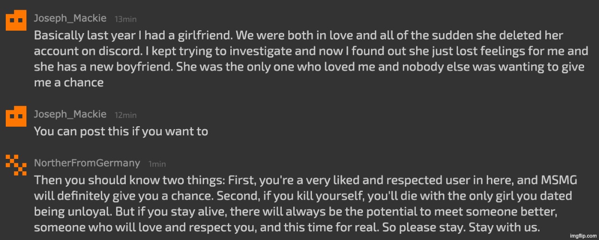Click the 12min timestamp
The width and height of the screenshot is (599, 240).
coord(126,115)
